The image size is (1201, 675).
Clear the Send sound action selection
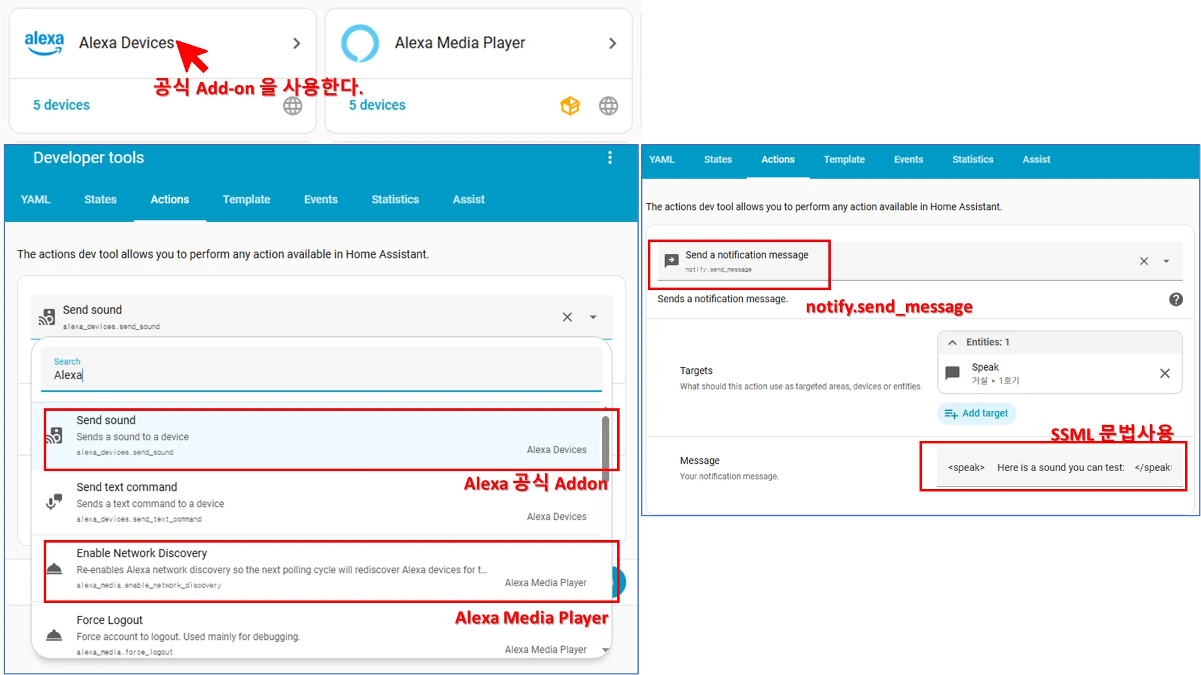click(567, 317)
